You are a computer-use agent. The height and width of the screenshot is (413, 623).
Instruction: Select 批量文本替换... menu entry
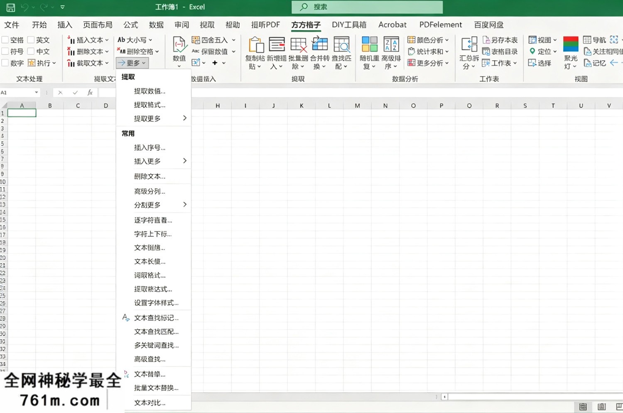point(153,388)
